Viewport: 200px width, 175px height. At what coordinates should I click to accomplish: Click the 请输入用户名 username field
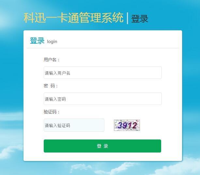coord(103,73)
